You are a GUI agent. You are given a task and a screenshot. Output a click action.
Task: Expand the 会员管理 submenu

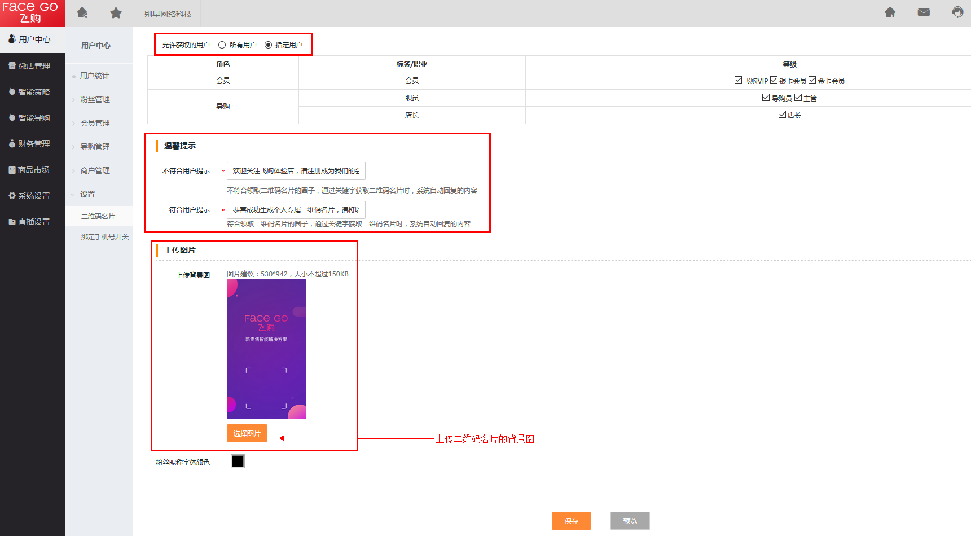tap(95, 123)
